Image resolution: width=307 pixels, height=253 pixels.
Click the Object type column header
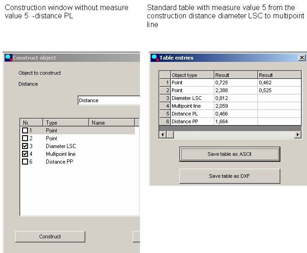pyautogui.click(x=192, y=75)
